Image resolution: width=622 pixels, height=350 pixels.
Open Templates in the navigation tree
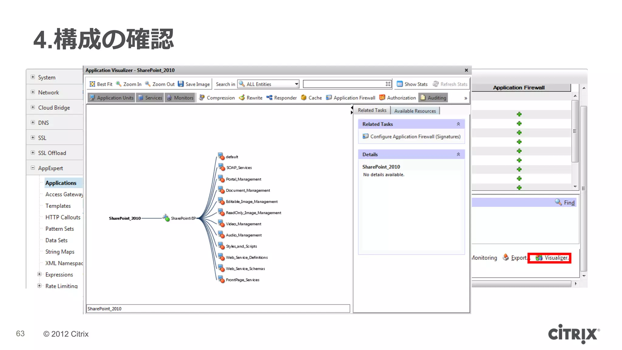click(58, 206)
